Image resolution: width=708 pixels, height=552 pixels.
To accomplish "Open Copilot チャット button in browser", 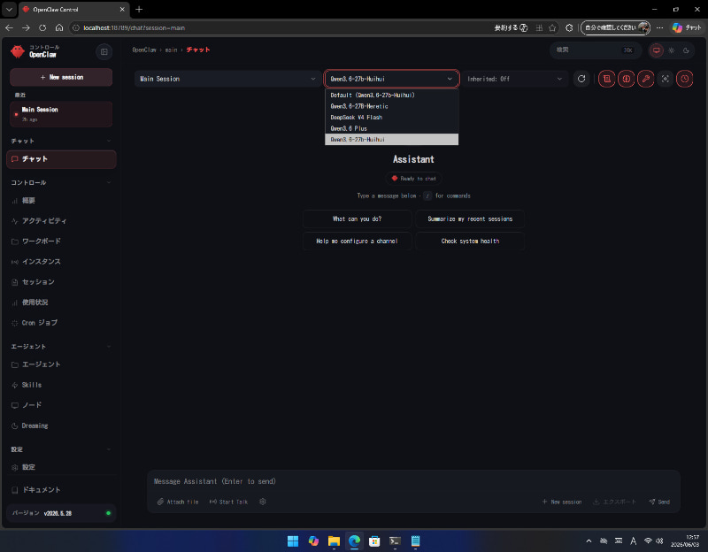I will click(687, 28).
